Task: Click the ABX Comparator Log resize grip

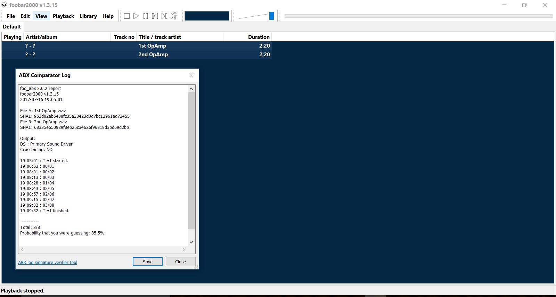Action: pyautogui.click(x=196, y=267)
